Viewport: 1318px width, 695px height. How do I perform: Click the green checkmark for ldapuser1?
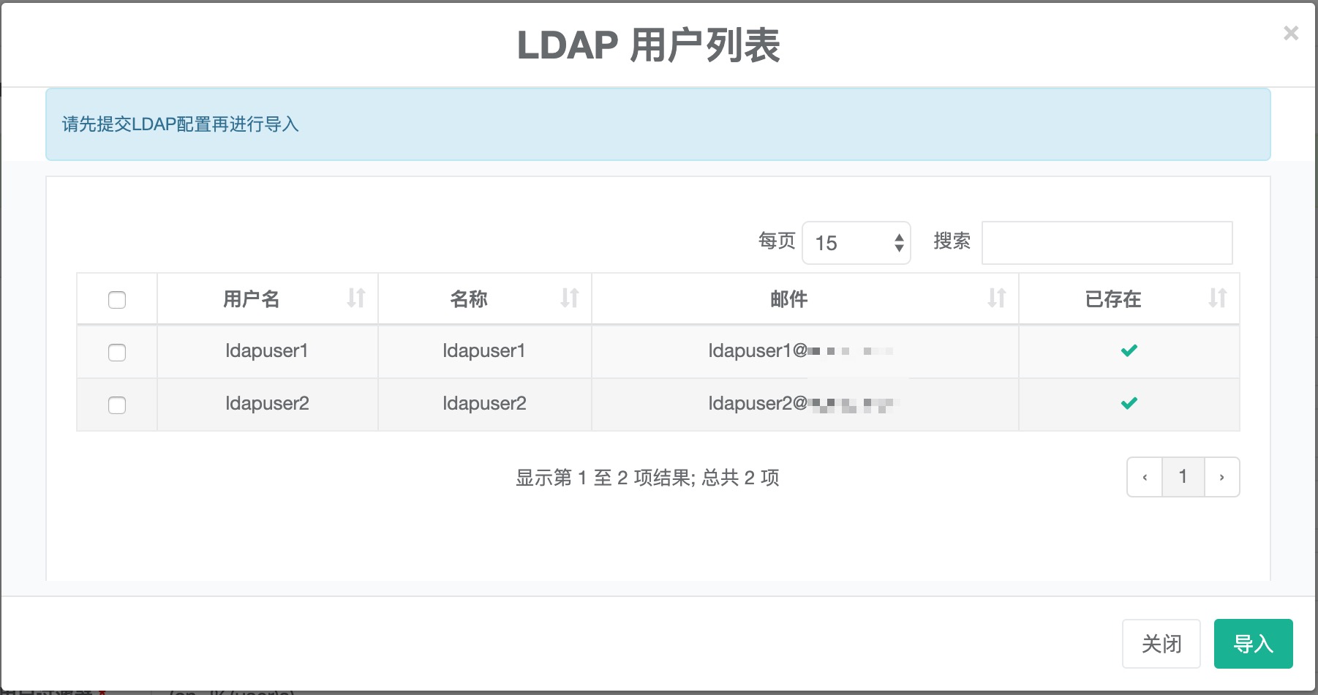[x=1129, y=350]
